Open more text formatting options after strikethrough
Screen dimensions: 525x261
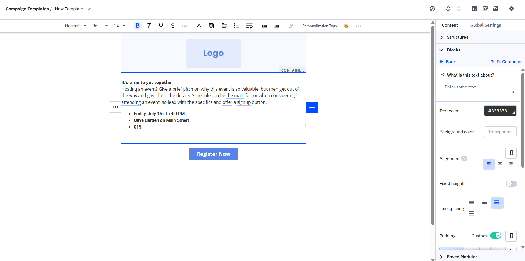click(x=184, y=26)
